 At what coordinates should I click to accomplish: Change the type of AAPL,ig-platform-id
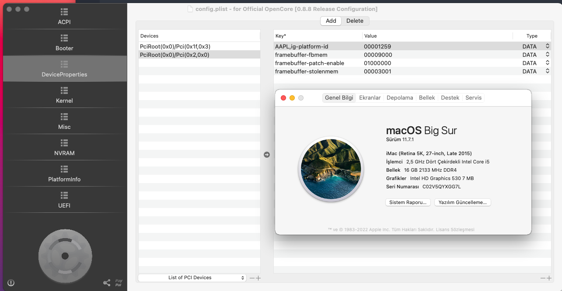(547, 46)
